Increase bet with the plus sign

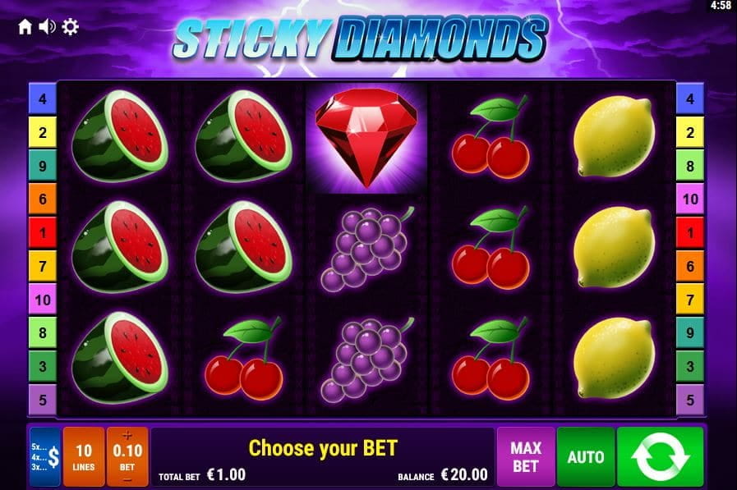coord(127,435)
